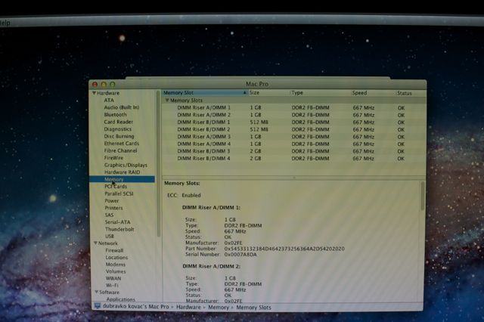Select Disc Burning in the sidebar

pos(119,136)
